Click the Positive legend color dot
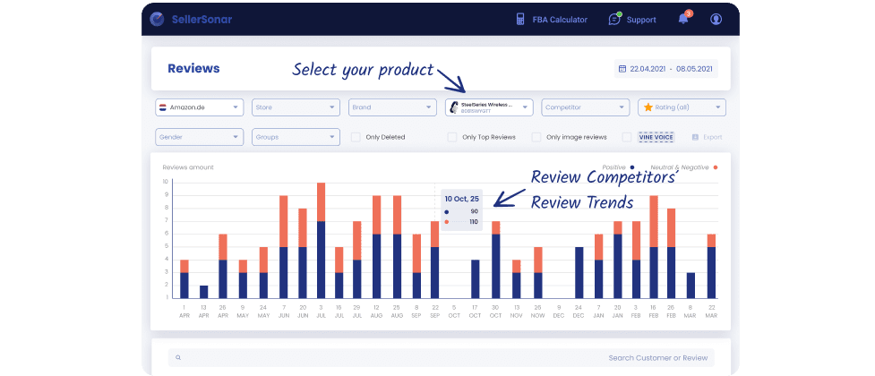This screenshot has width=875, height=376. (631, 167)
